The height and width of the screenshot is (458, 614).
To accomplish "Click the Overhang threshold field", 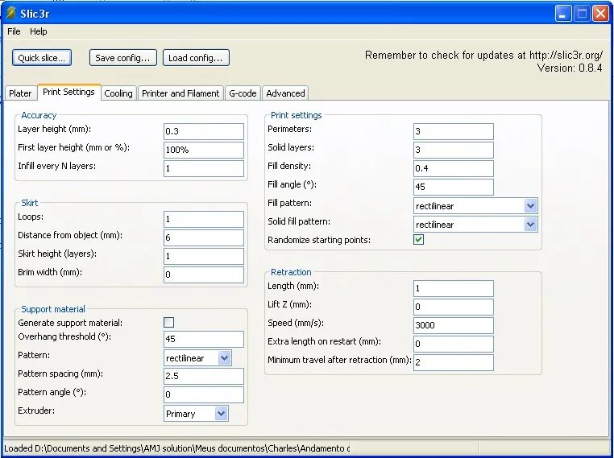I will point(204,339).
